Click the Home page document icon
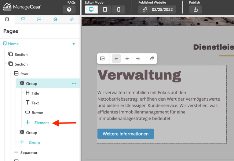The height and width of the screenshot is (161, 234). click(5, 44)
